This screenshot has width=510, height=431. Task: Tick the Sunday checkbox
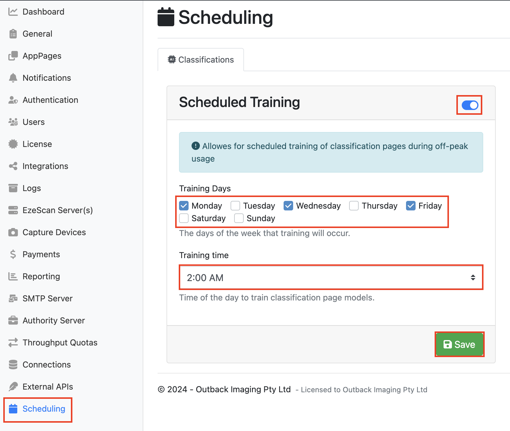239,218
